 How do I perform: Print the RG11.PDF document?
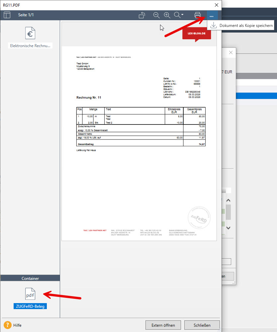click(197, 15)
